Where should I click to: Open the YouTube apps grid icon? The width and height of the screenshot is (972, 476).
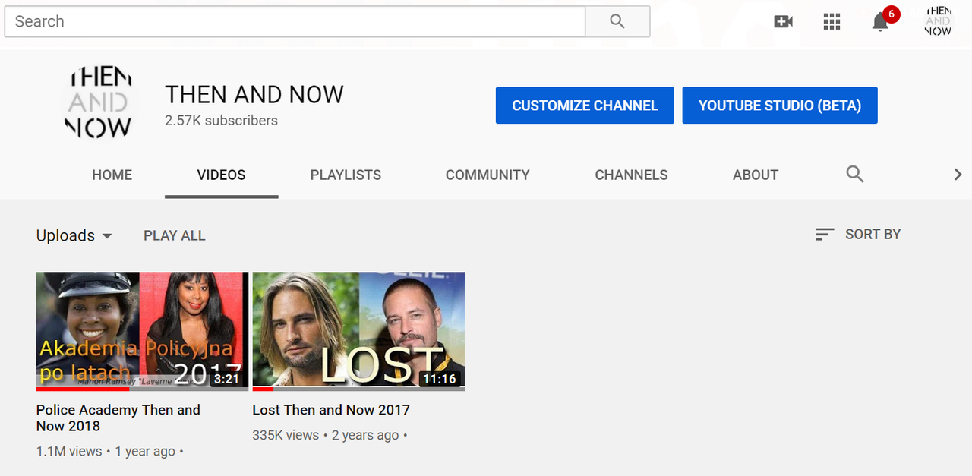pos(832,21)
